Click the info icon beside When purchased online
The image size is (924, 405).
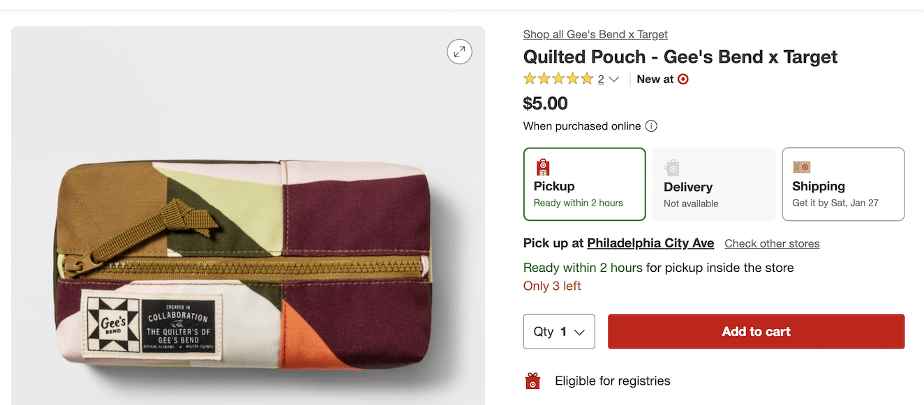pyautogui.click(x=651, y=126)
